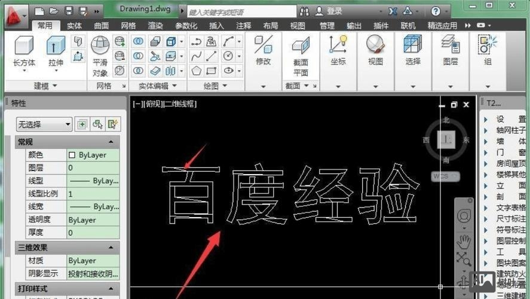This screenshot has width=530, height=299.
Task: Click the 尺寸标注 item in T20 menu
Action: point(510,218)
